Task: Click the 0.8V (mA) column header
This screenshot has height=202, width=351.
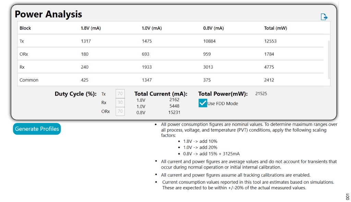Action: [x=213, y=28]
